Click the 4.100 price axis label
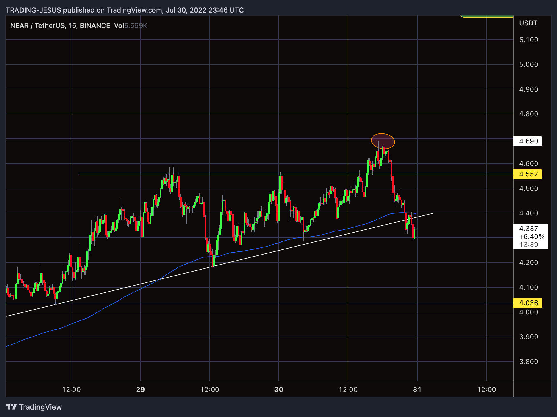The image size is (557, 417). 529,287
